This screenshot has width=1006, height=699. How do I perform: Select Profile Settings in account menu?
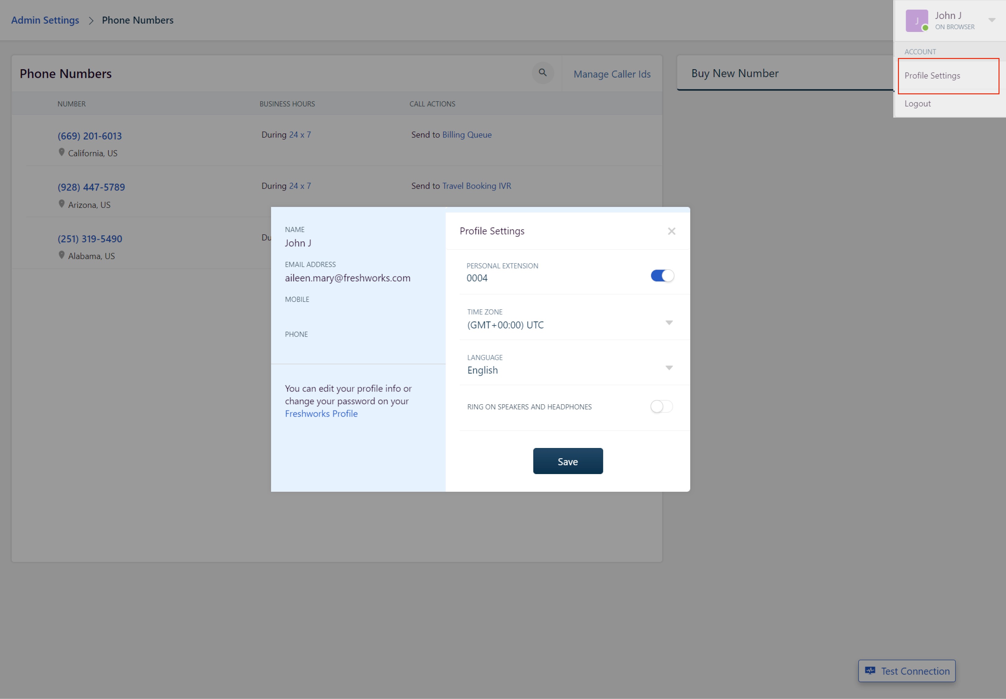click(x=932, y=76)
